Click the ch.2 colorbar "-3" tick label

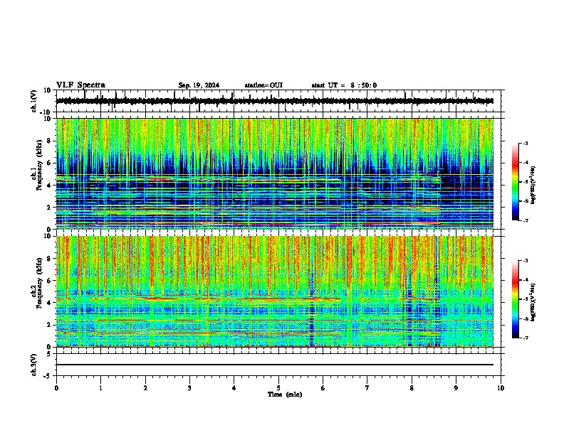tap(525, 261)
